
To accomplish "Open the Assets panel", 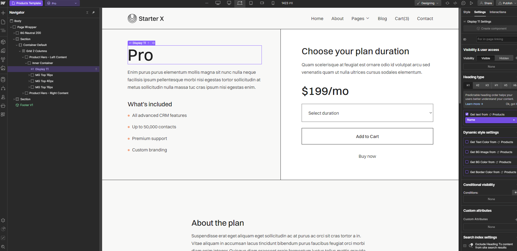I will click(x=3, y=68).
